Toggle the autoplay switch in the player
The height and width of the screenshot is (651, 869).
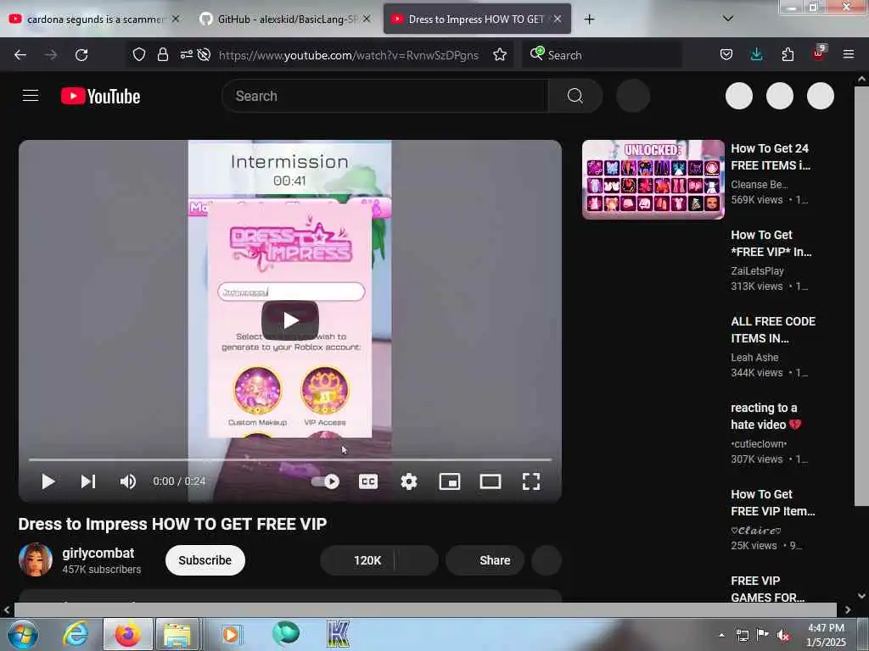(x=325, y=481)
